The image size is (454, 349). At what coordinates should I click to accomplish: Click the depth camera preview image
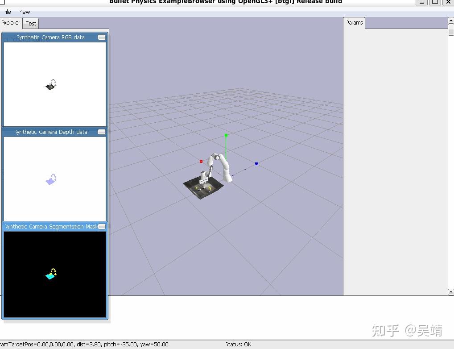(54, 179)
